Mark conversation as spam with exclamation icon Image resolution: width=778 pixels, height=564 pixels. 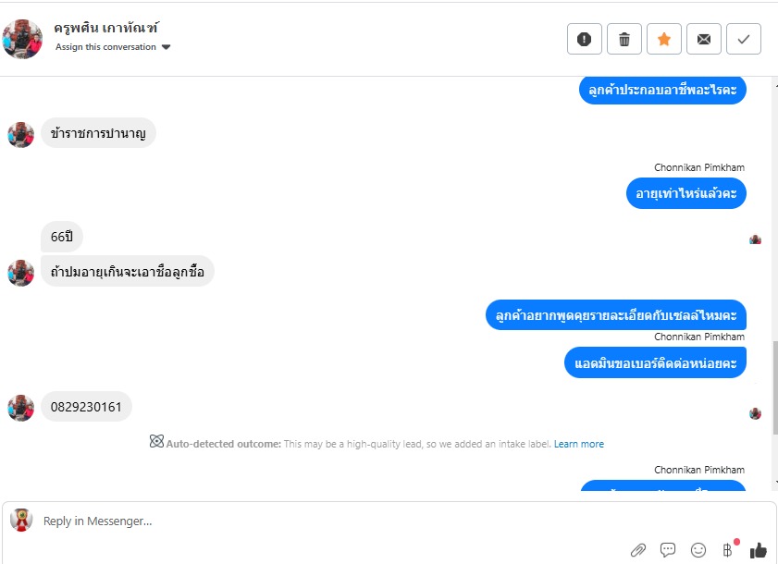[x=584, y=39]
